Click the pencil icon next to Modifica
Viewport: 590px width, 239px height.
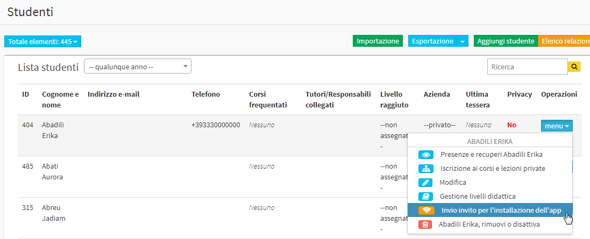[426, 182]
